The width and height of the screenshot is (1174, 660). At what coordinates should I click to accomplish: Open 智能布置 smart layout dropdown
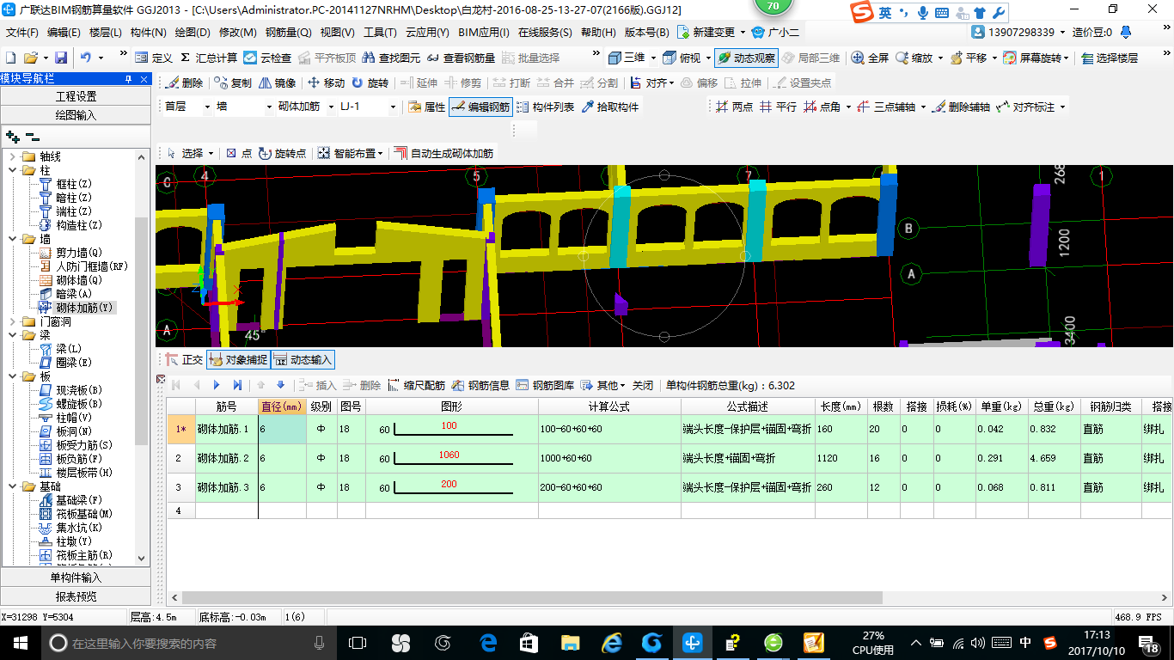pyautogui.click(x=352, y=153)
